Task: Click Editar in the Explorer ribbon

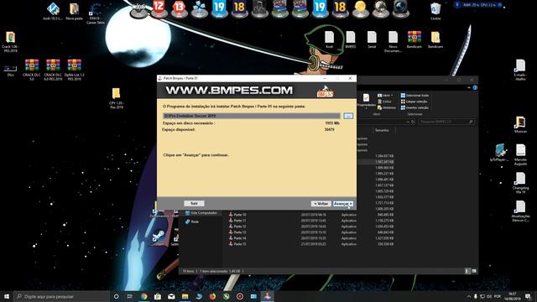Action: (384, 102)
